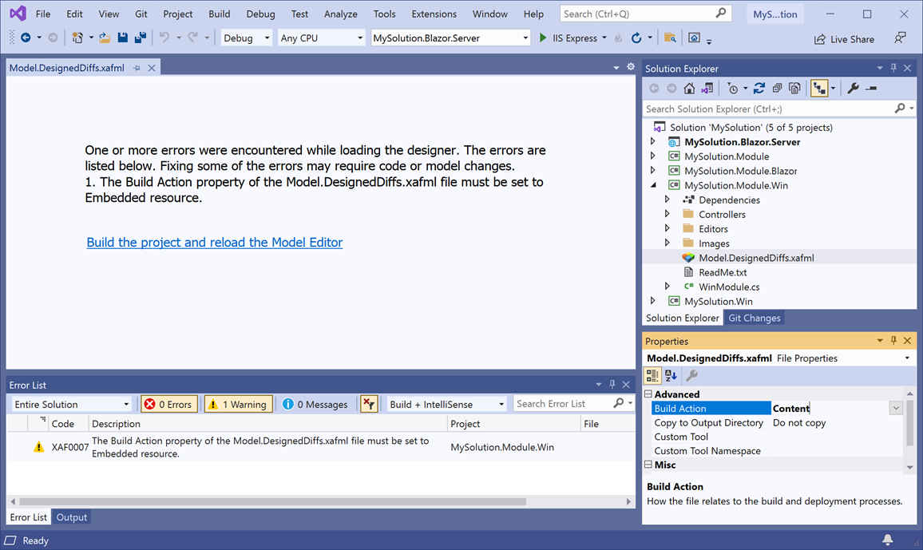Expand the Controllers folder

click(x=667, y=214)
